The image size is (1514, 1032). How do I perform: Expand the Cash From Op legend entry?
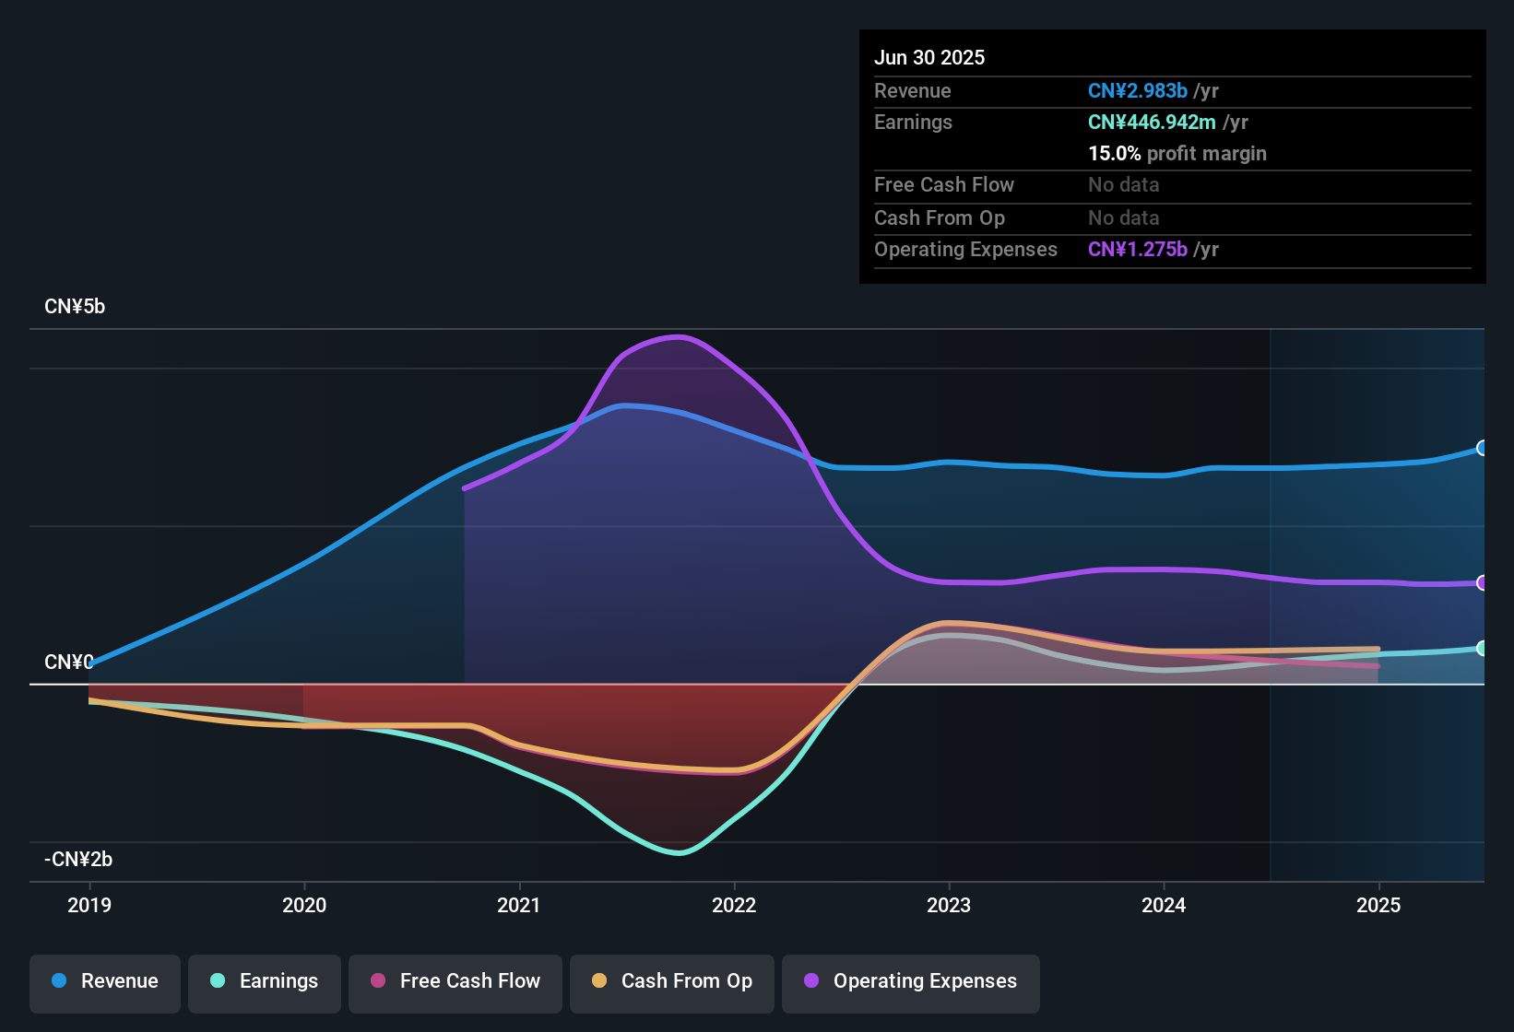point(671,981)
